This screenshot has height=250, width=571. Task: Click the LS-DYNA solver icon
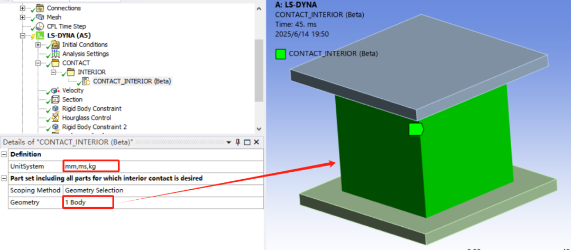(40, 35)
